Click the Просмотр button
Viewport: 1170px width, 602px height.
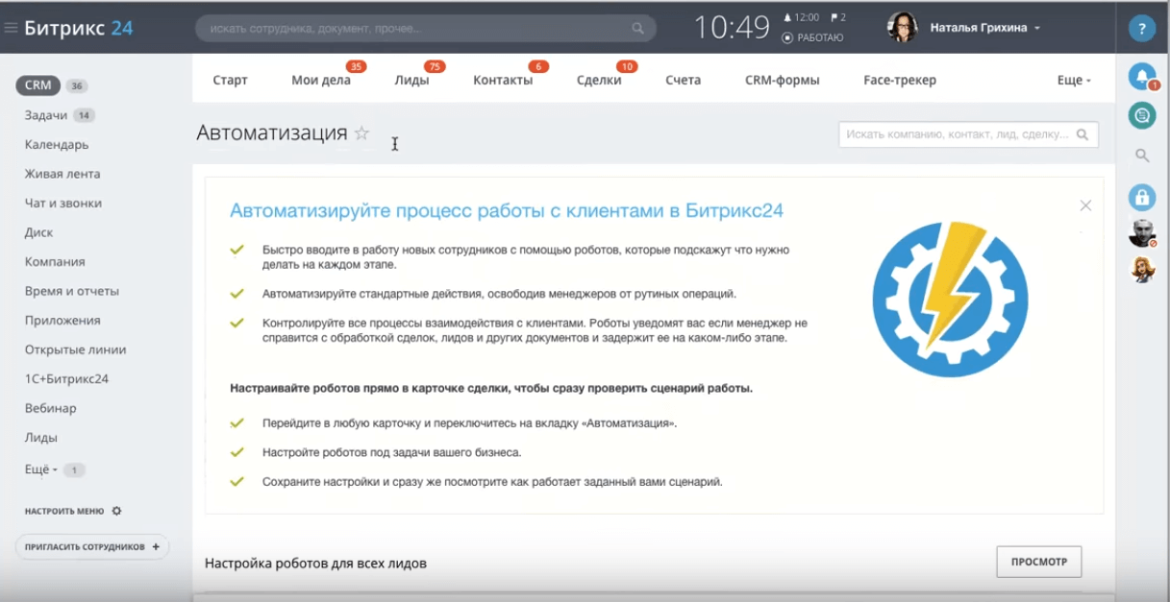1038,562
